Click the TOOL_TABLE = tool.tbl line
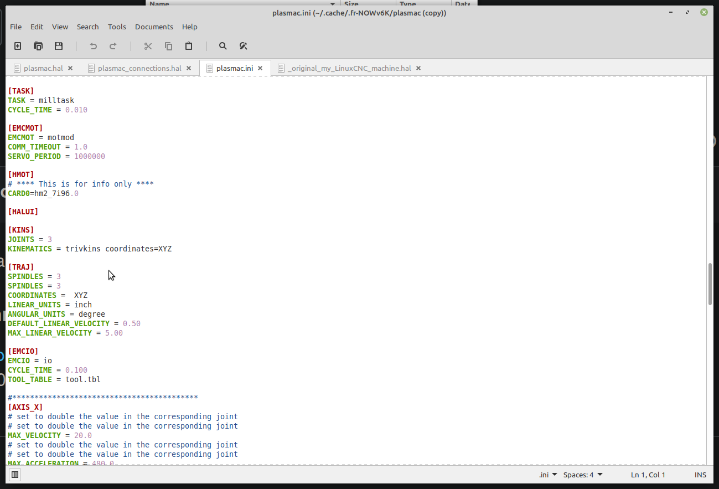Screen dimensions: 719x489 (54, 379)
